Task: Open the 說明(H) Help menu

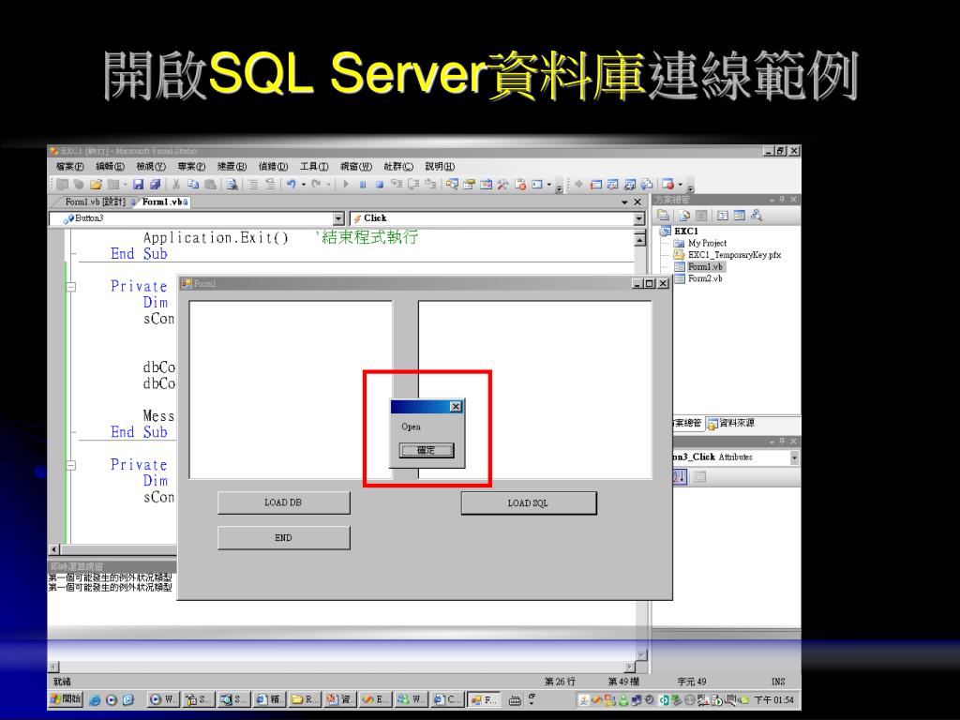Action: [x=441, y=167]
